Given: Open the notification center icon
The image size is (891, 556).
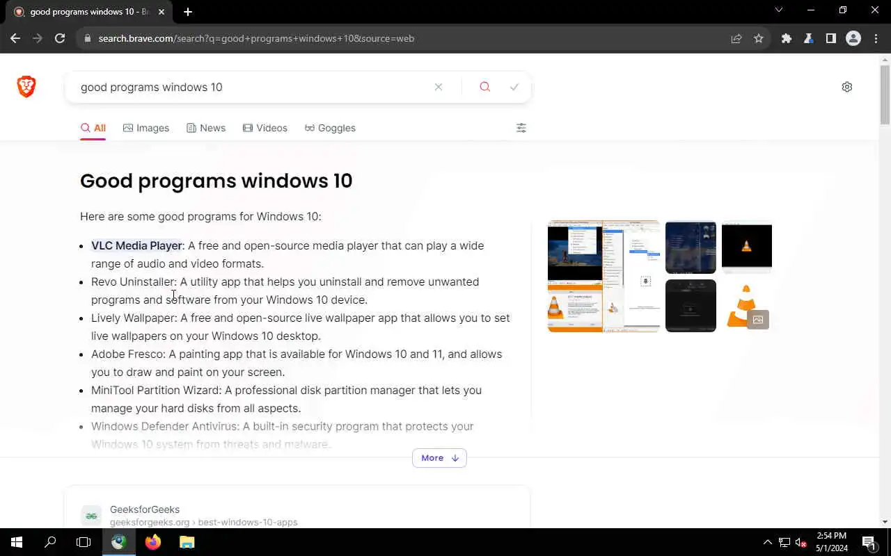Looking at the screenshot, I should coord(869,542).
